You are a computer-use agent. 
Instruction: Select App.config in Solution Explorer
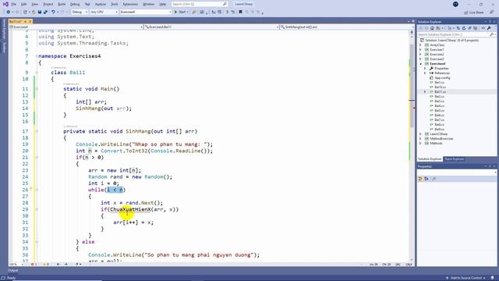[x=442, y=78]
